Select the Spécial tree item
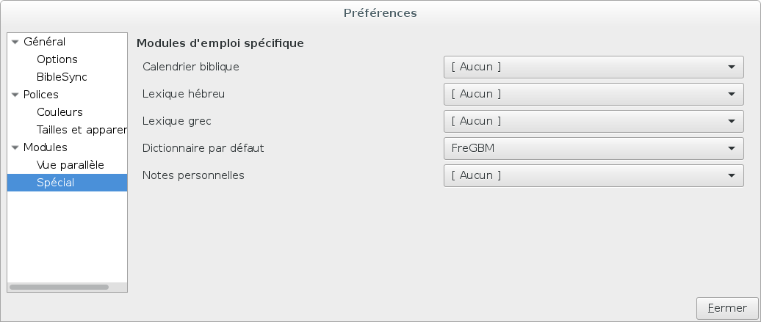The image size is (761, 322). pos(67,183)
